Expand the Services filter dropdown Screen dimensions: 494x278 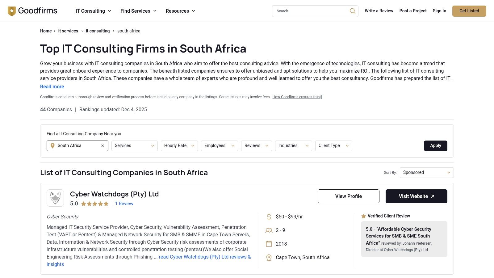[x=134, y=146]
